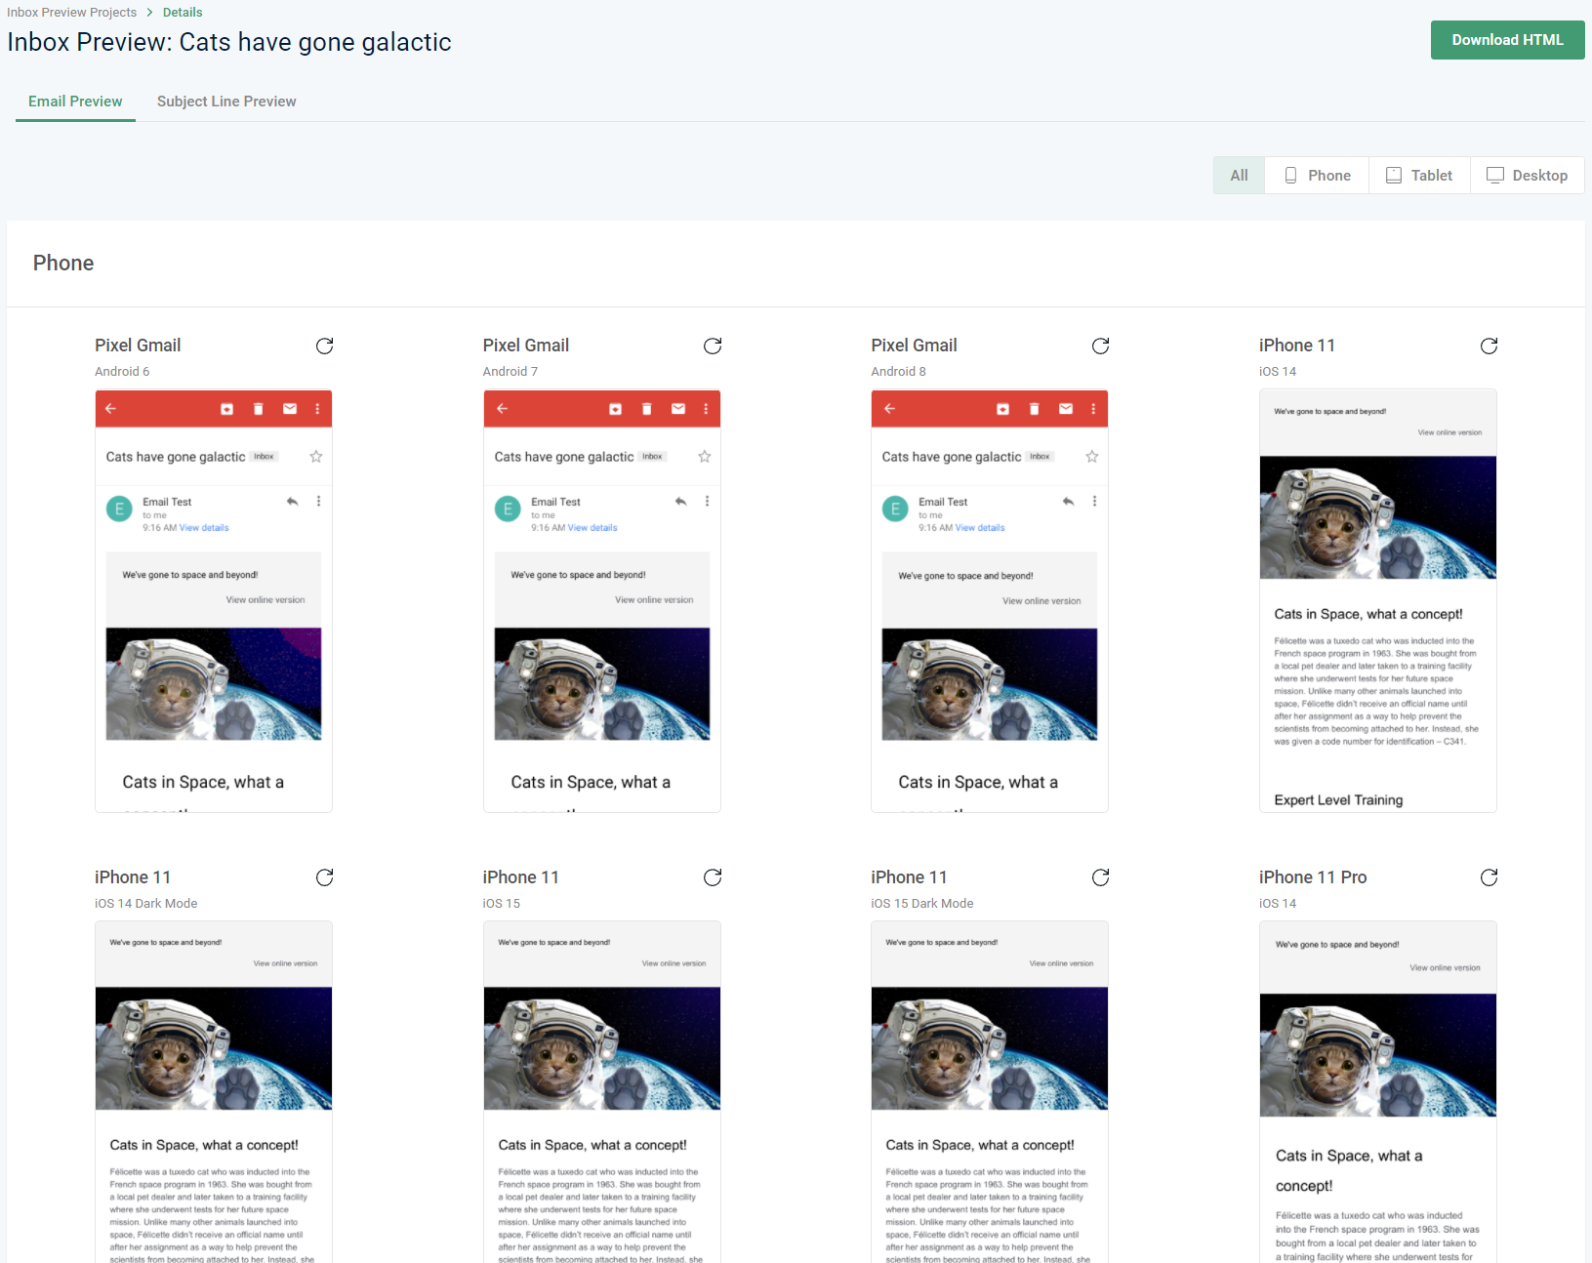Open the Pixel Gmail Android 8 thumbnail
This screenshot has height=1263, width=1592.
pos(990,601)
